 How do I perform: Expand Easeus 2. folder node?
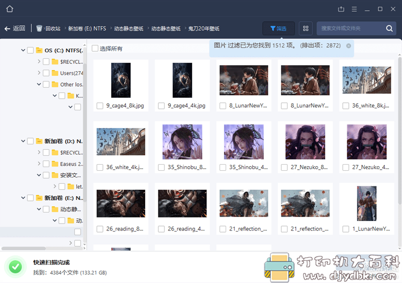(39, 164)
